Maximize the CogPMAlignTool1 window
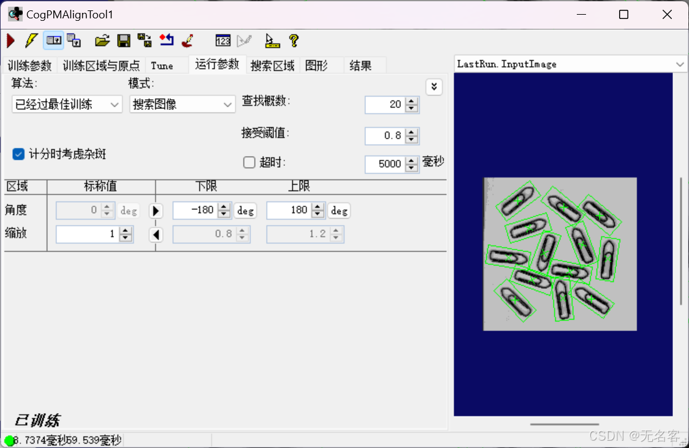Viewport: 689px width, 448px height. (623, 15)
